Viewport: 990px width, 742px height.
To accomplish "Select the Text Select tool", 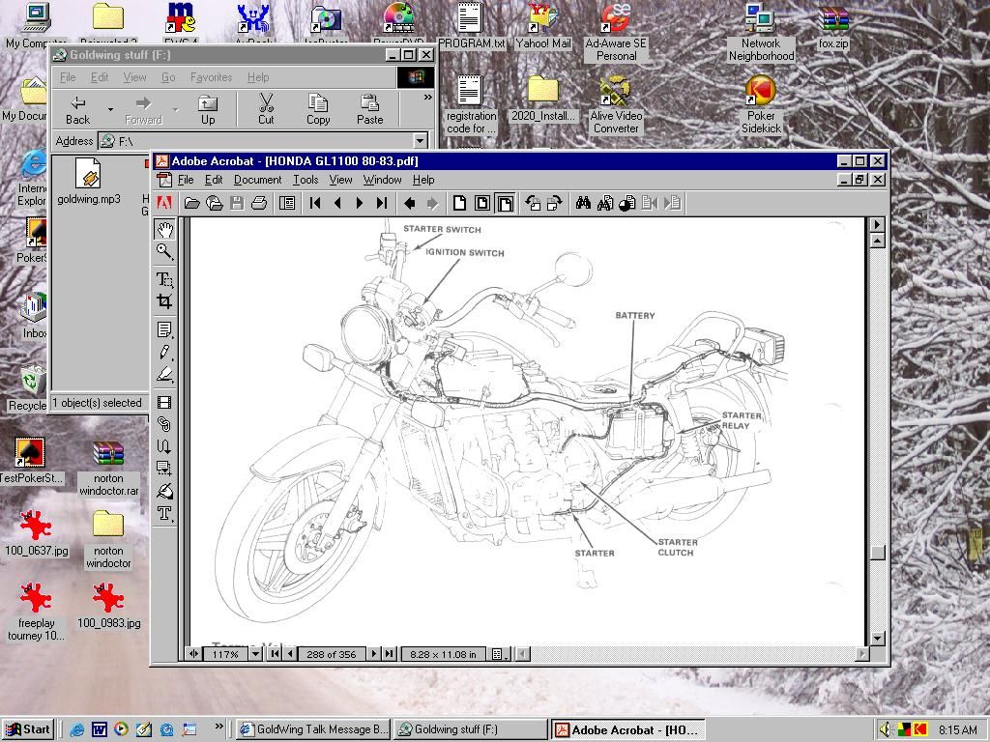I will pyautogui.click(x=164, y=279).
